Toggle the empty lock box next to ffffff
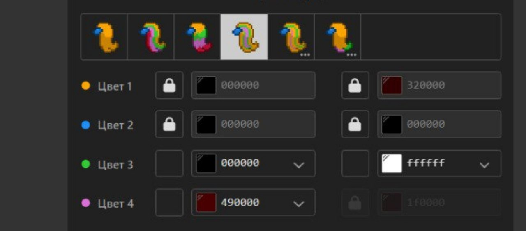Screen dimensions: 526x231 pos(355,163)
